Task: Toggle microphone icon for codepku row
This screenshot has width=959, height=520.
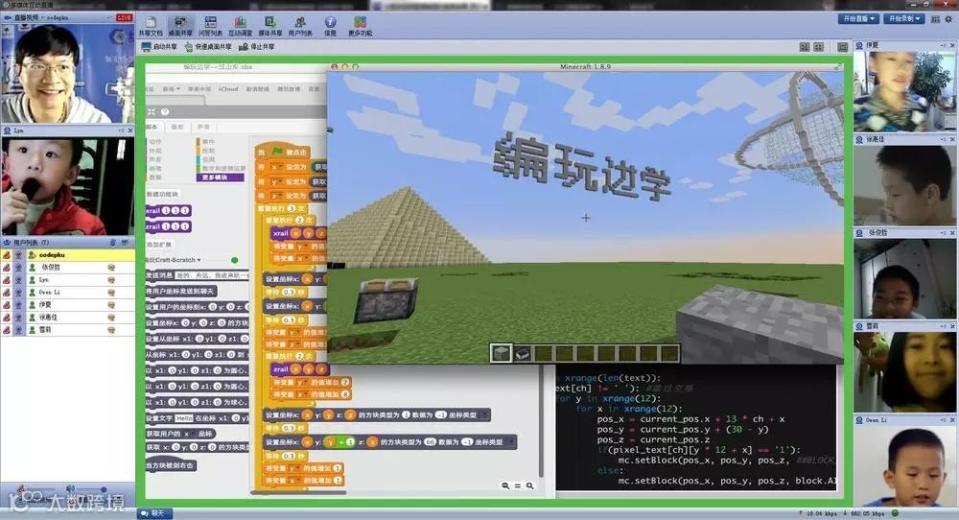Action: (7, 255)
